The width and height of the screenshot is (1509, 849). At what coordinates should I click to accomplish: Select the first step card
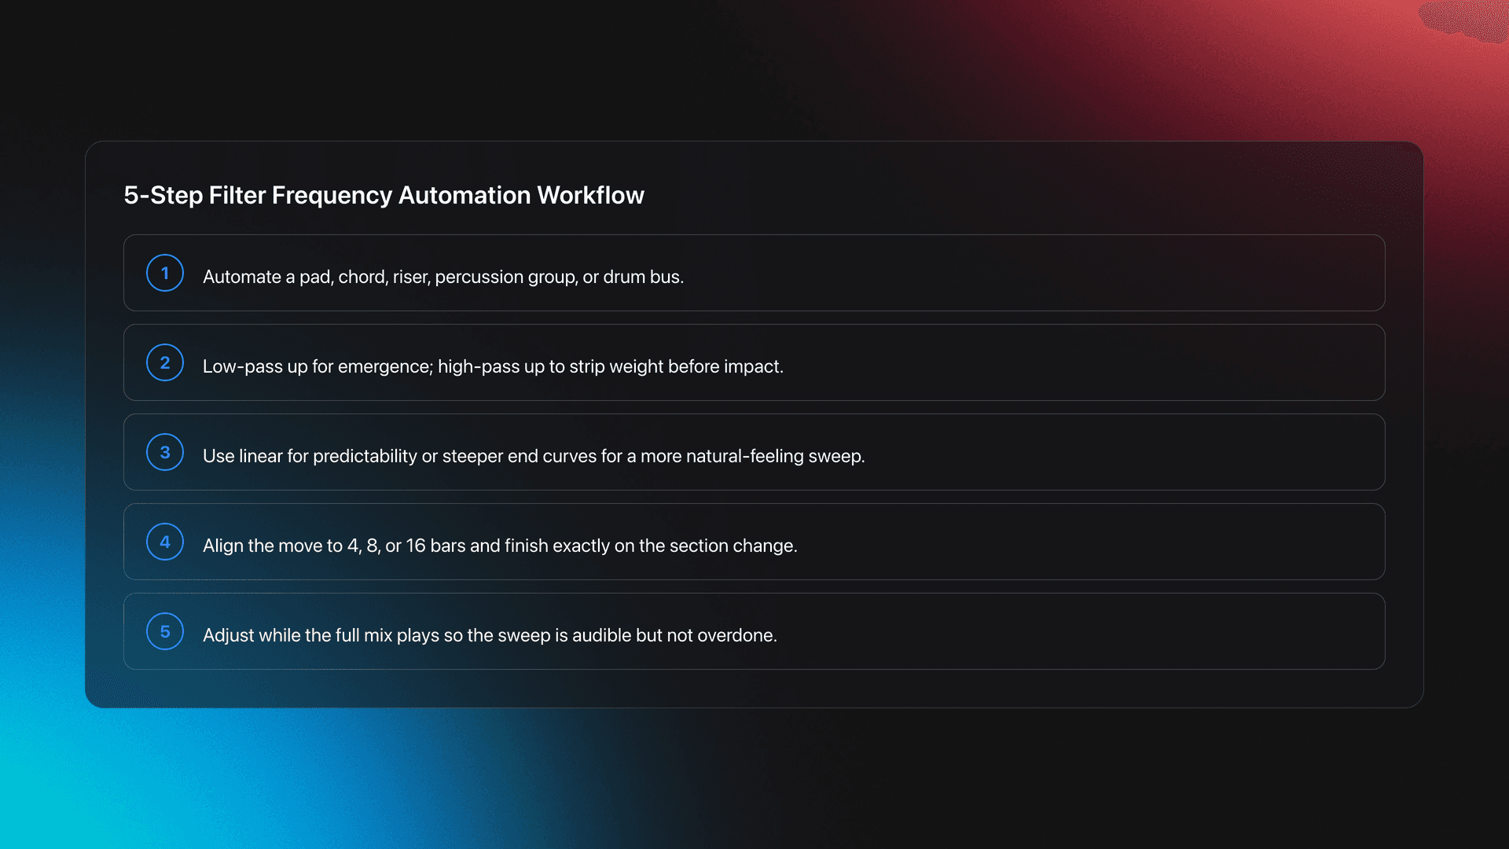(x=753, y=273)
